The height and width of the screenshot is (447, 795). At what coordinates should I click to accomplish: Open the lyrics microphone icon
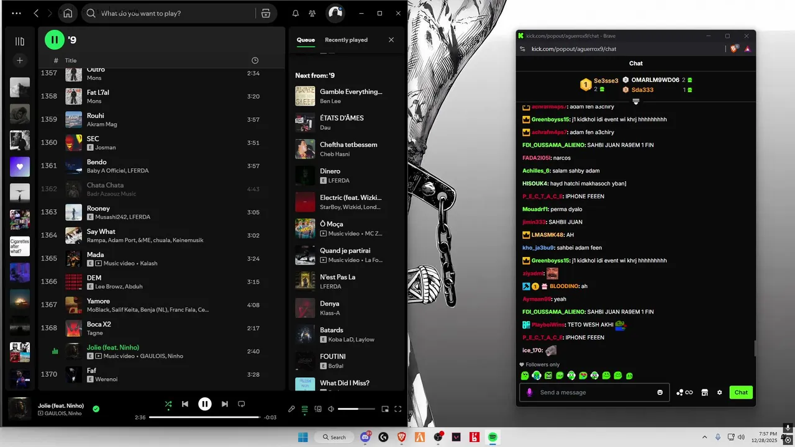[x=291, y=409]
